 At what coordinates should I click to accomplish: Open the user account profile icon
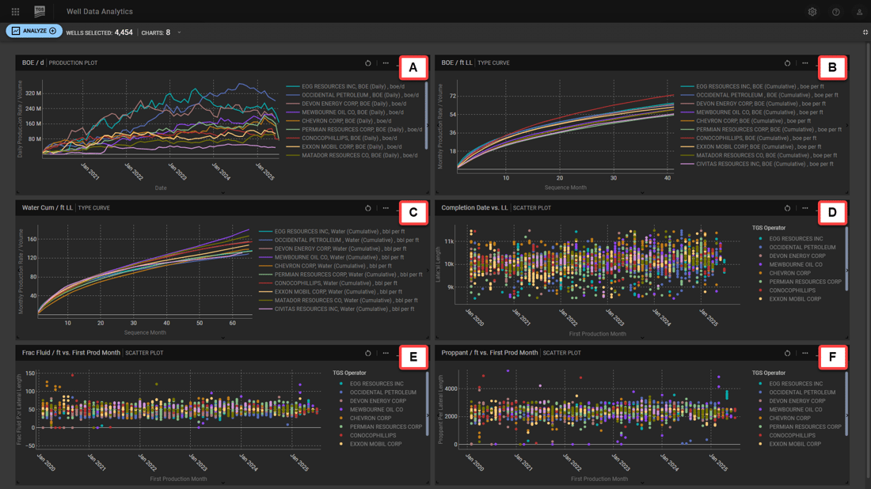coord(859,12)
